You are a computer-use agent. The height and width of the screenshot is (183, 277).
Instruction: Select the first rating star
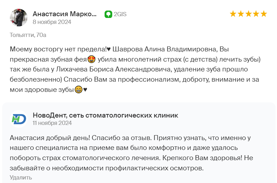click(233, 14)
